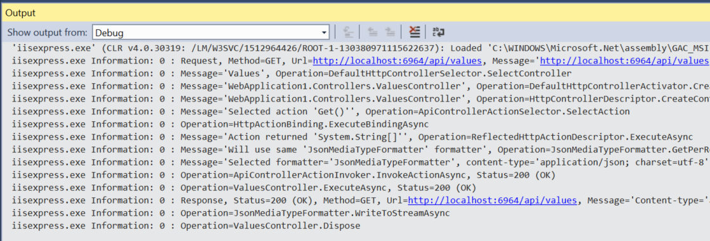The width and height of the screenshot is (710, 241).
Task: Select the JsonMediaTypeFormatter.WriteToStreamAsync line
Action: click(231, 212)
